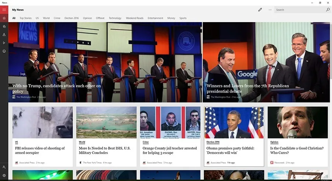332x181 pixels.
Task: Open the Money tab
Action: 171,18
